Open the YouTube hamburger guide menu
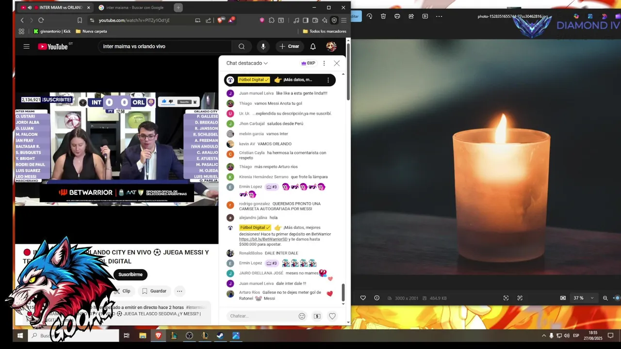 click(26, 47)
